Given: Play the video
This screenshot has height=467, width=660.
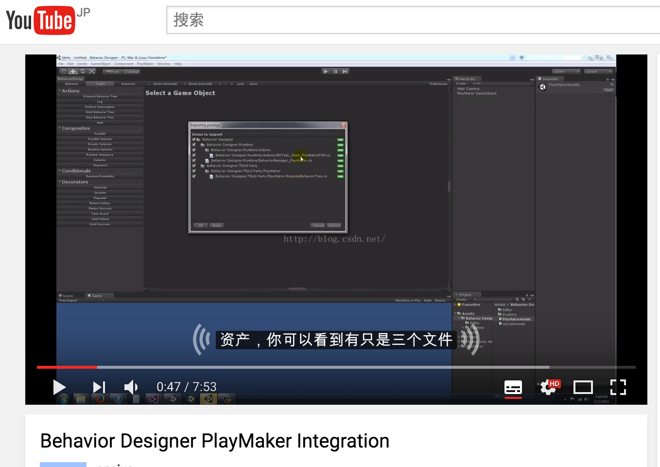Looking at the screenshot, I should coord(59,387).
